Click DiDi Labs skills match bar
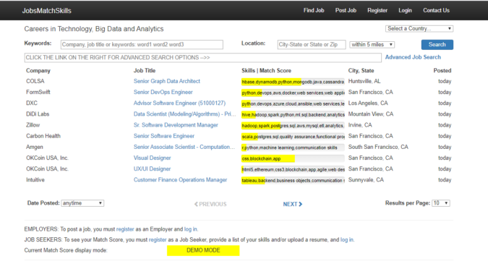Viewport: 488px width, 277px height. pyautogui.click(x=293, y=114)
